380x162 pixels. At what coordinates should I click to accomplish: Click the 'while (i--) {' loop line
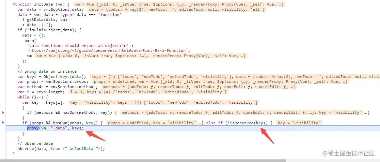33,97
